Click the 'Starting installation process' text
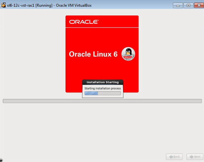204x162 pixels. click(x=103, y=88)
